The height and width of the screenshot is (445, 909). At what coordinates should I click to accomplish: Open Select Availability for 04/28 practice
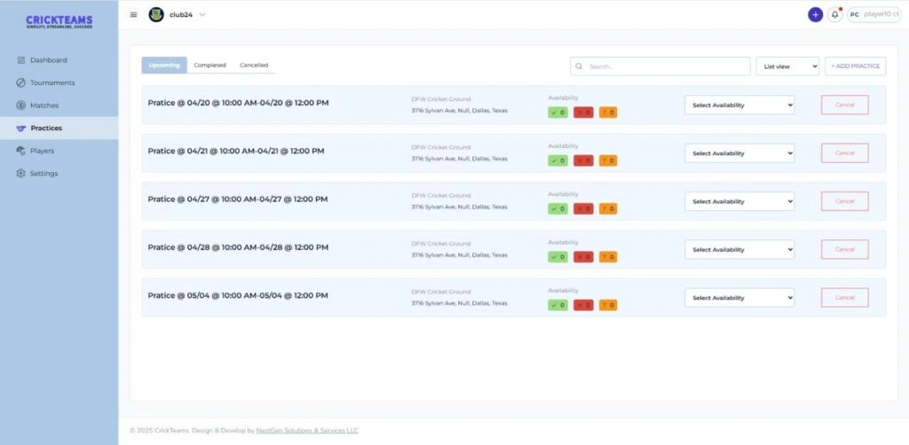tap(739, 250)
